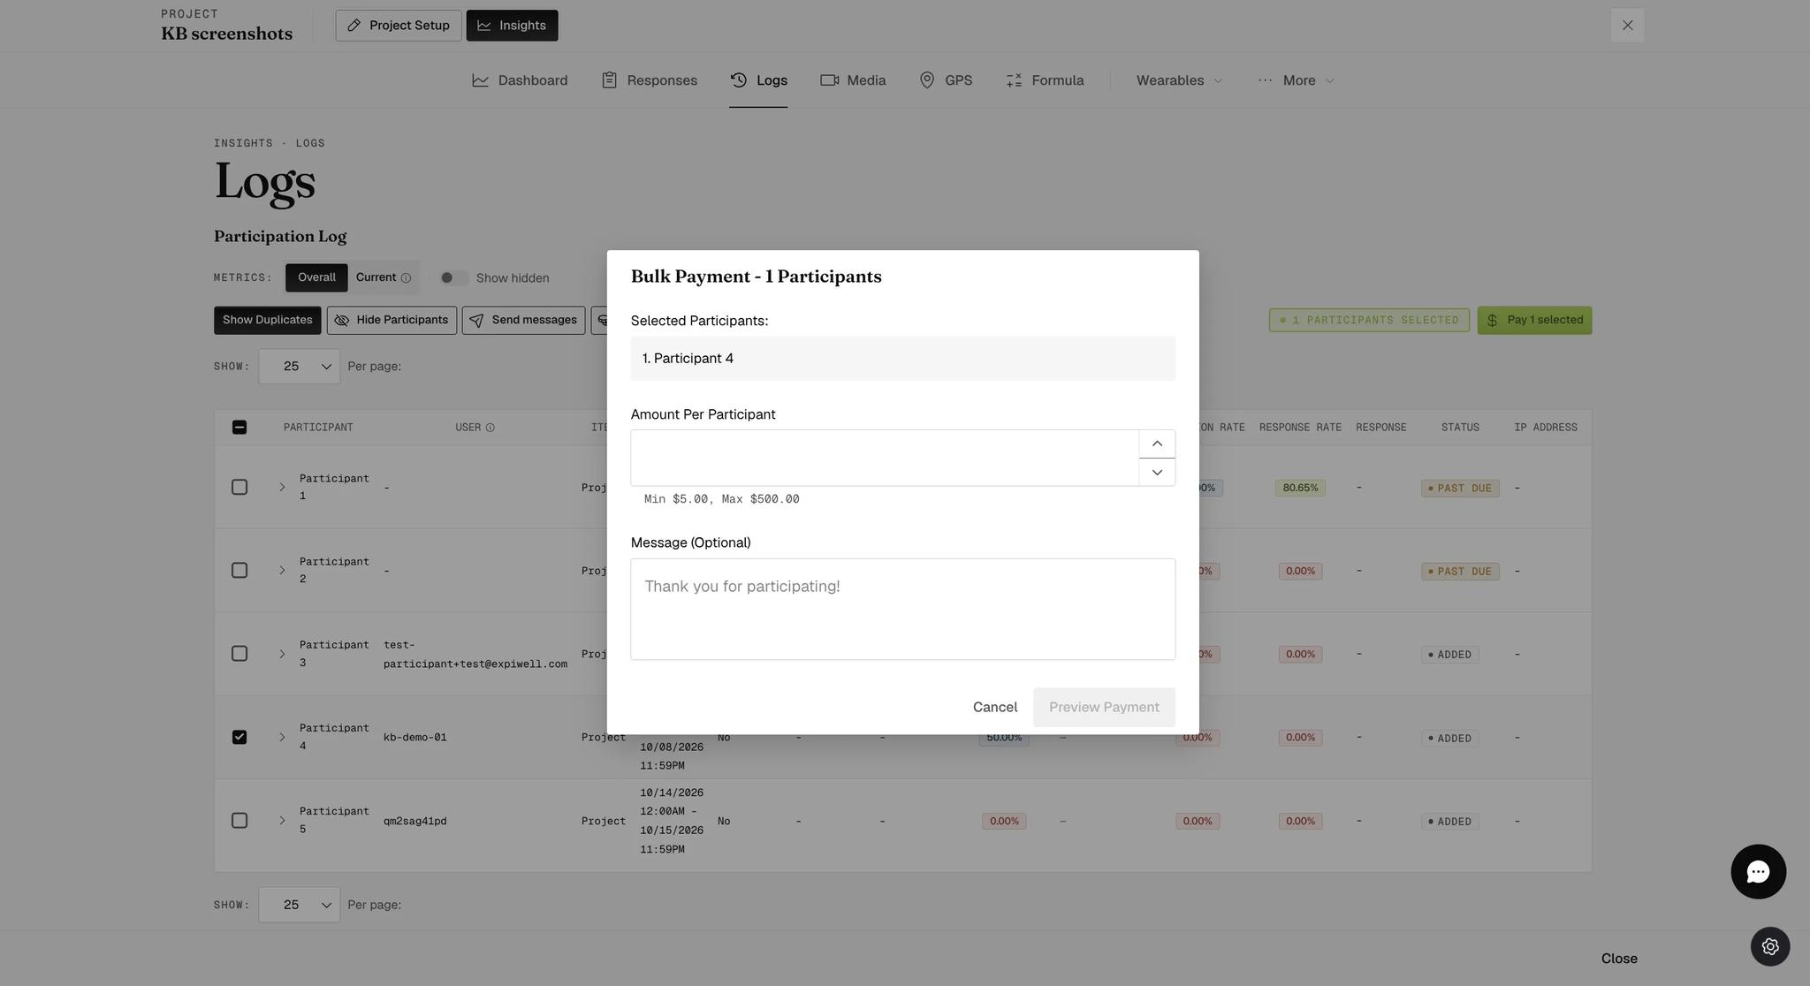Open the Responses tab
This screenshot has width=1810, height=986.
pyautogui.click(x=650, y=80)
